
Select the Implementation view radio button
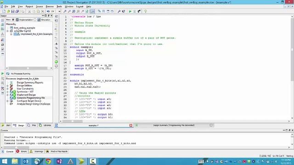pyautogui.click(x=13, y=20)
